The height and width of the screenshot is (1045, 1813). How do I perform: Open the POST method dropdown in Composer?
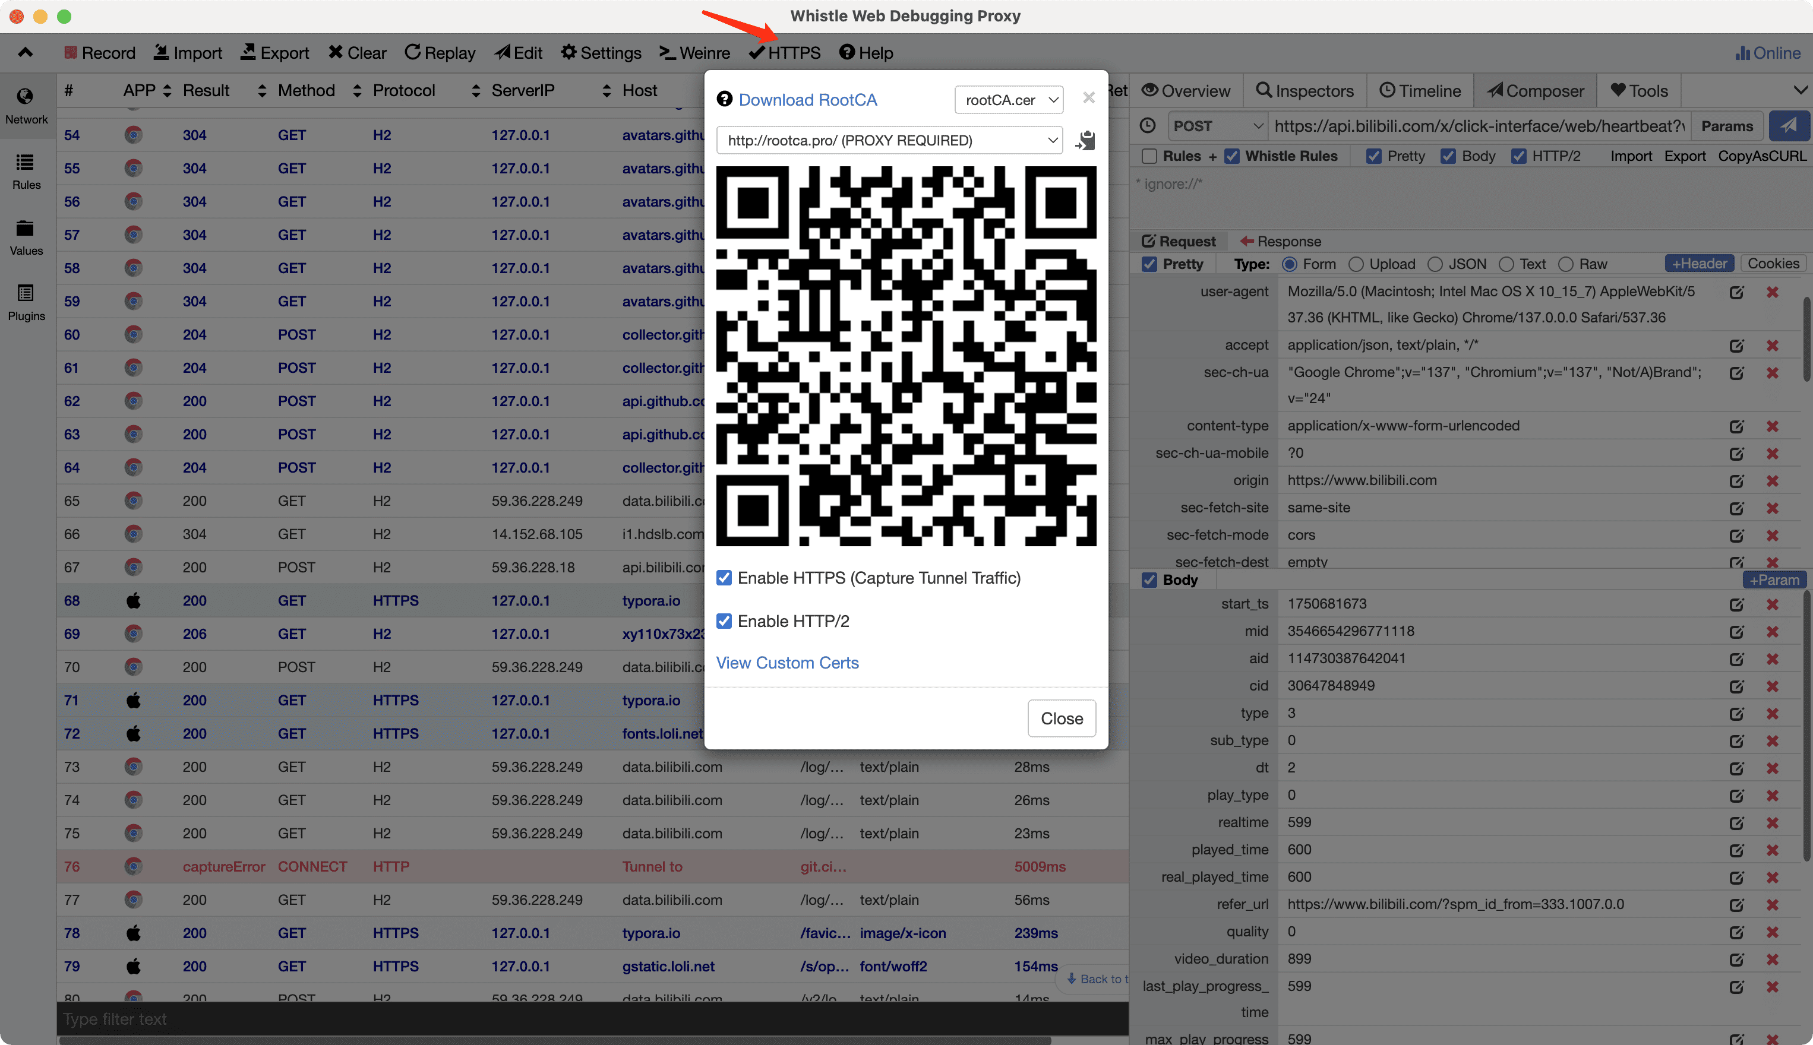[1217, 126]
